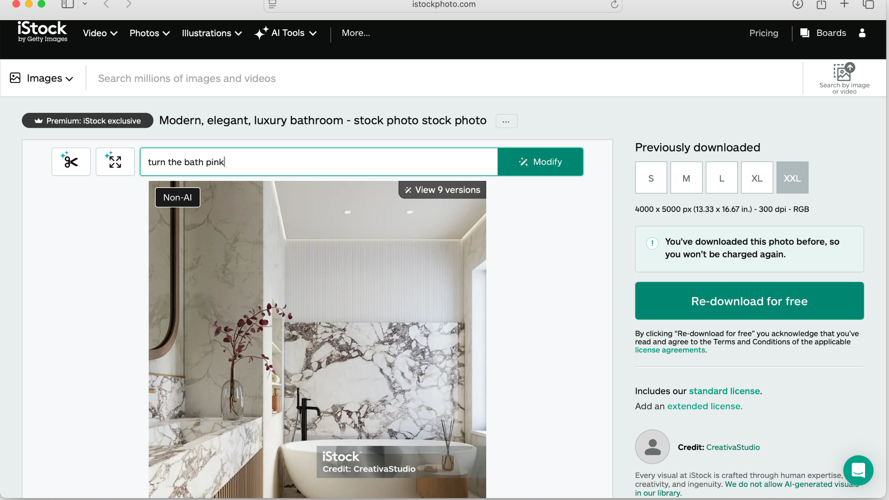Show Safari's tab overview icon
The width and height of the screenshot is (889, 500).
[x=868, y=4]
